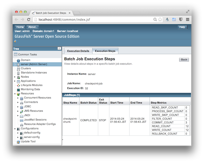The height and width of the screenshot is (163, 204).
Task: Expand the JDBC resources node
Action: click(x=18, y=106)
